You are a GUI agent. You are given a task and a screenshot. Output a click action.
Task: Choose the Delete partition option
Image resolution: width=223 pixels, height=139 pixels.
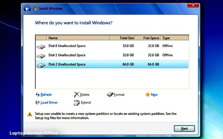(x=85, y=95)
